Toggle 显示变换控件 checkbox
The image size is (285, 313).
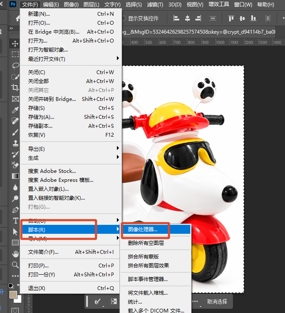[x=123, y=18]
